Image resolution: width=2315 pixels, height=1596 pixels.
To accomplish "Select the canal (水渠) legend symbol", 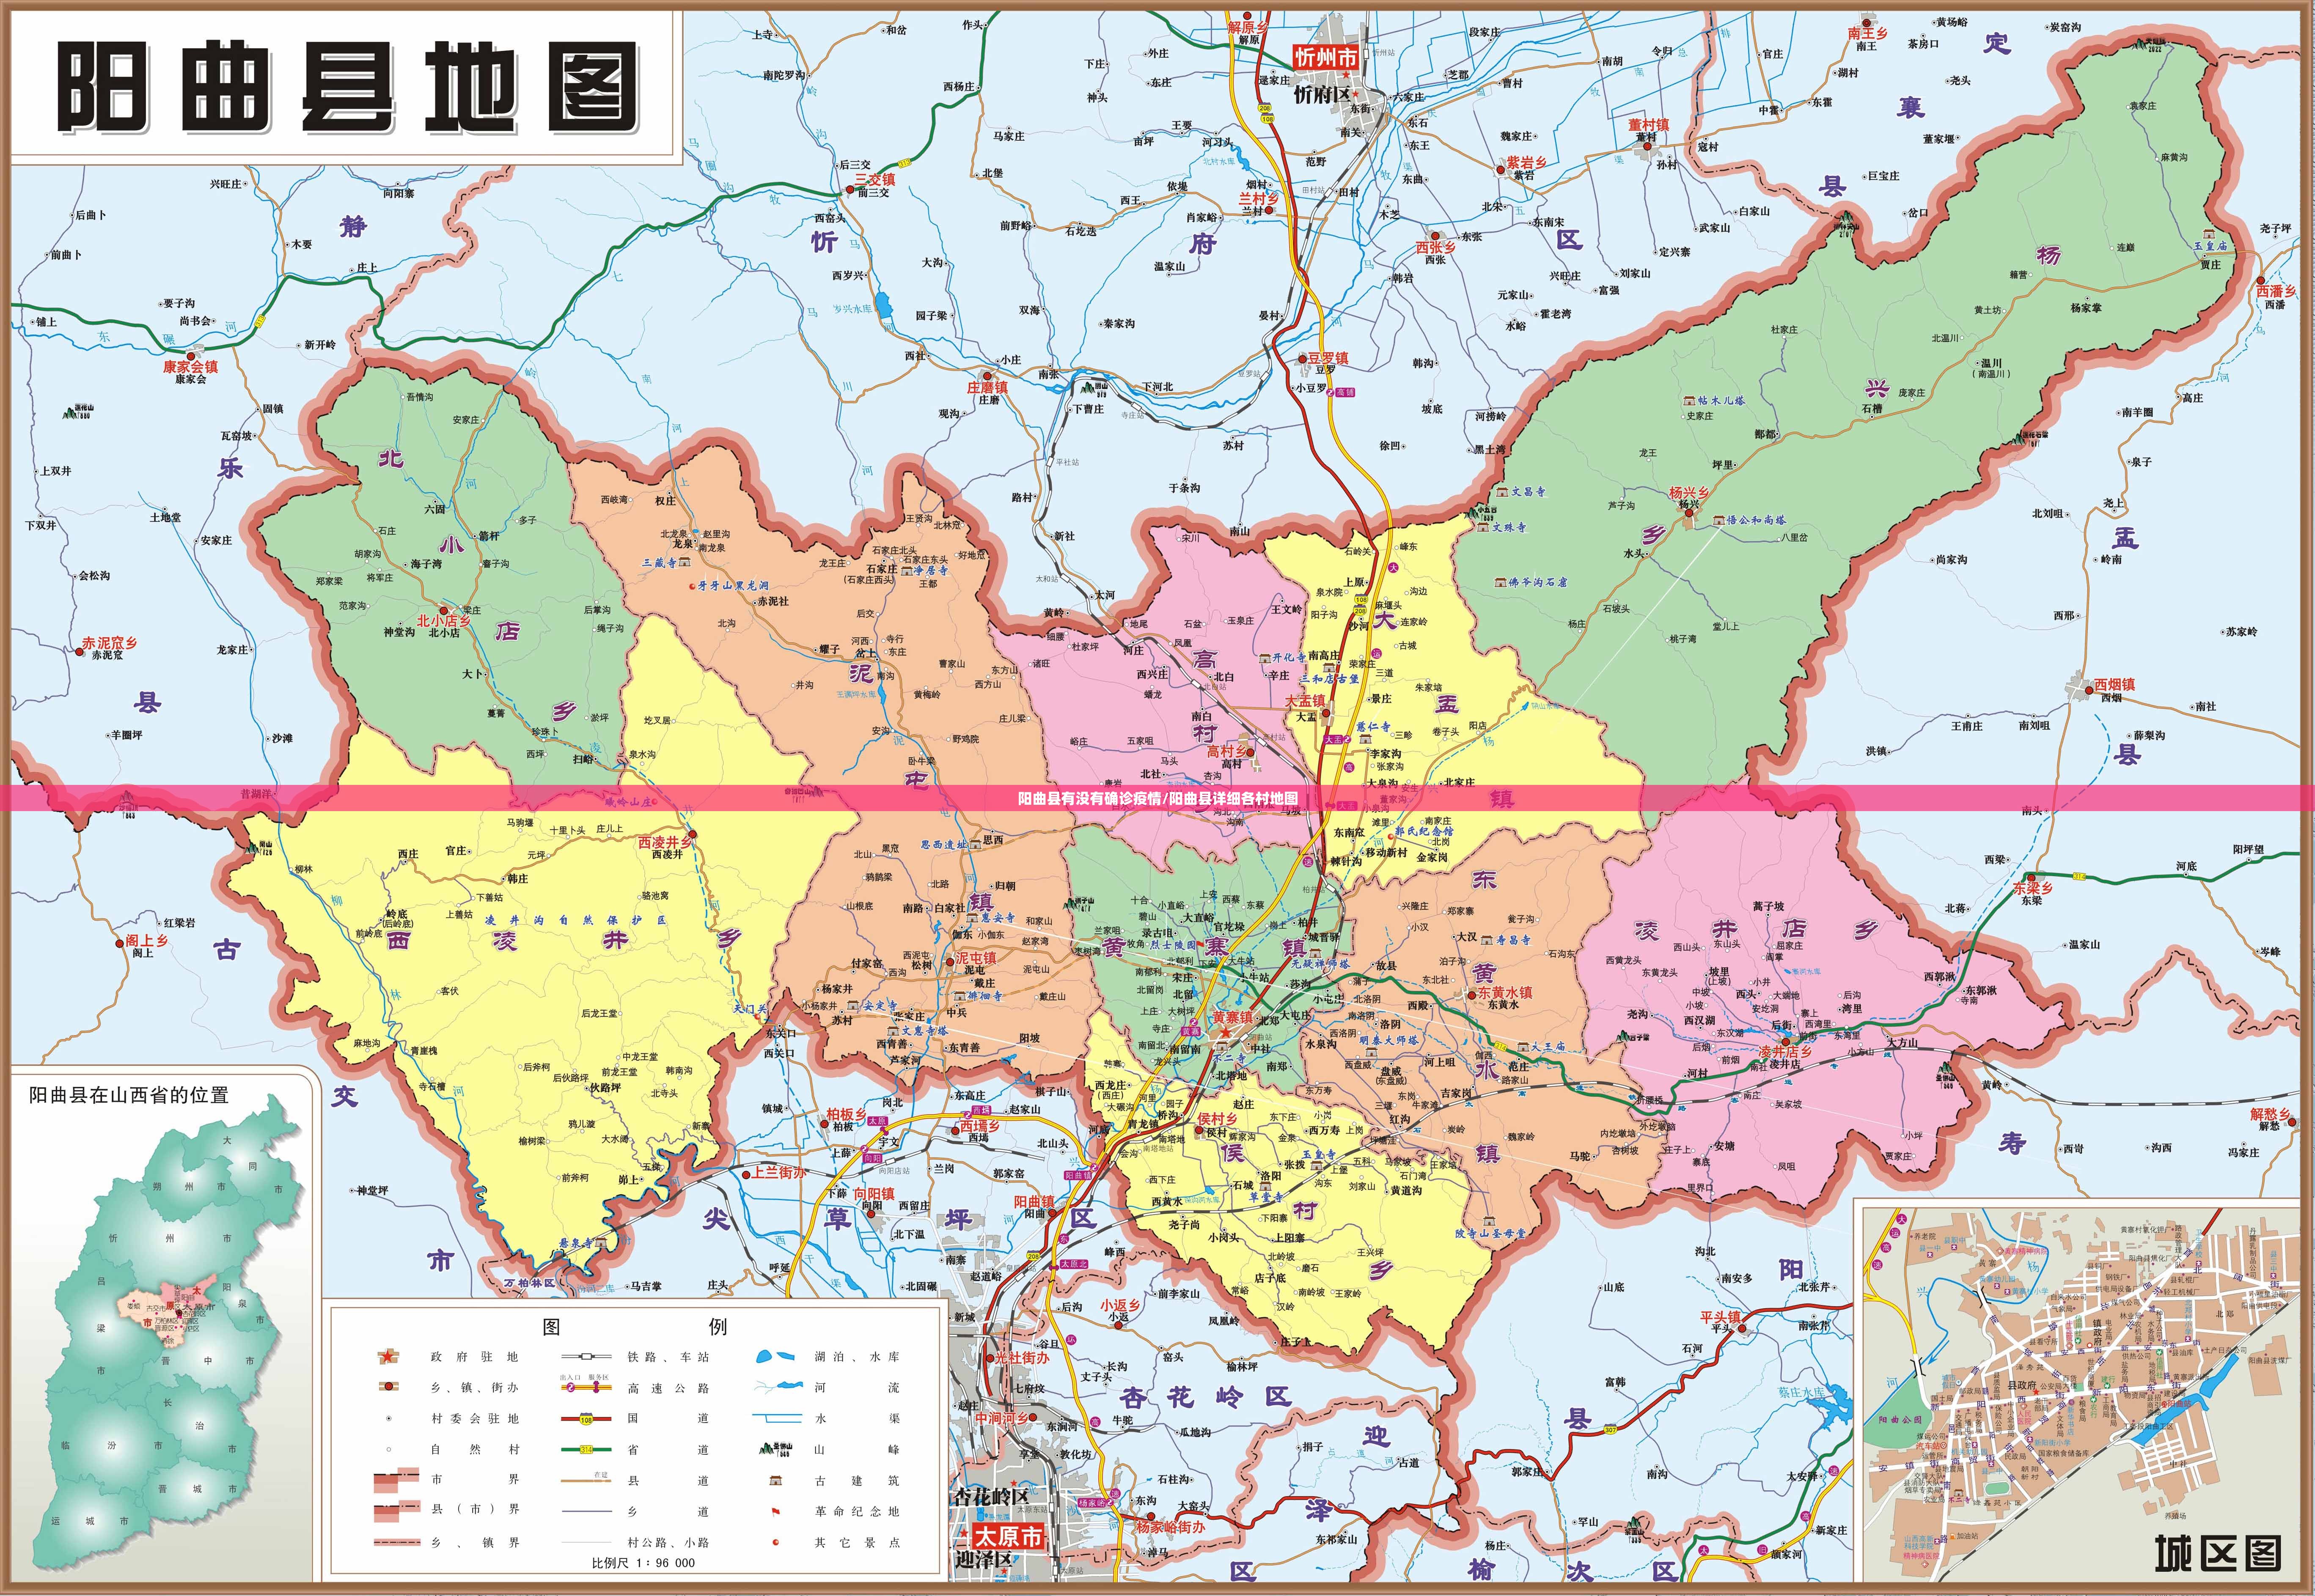I will click(x=777, y=1418).
